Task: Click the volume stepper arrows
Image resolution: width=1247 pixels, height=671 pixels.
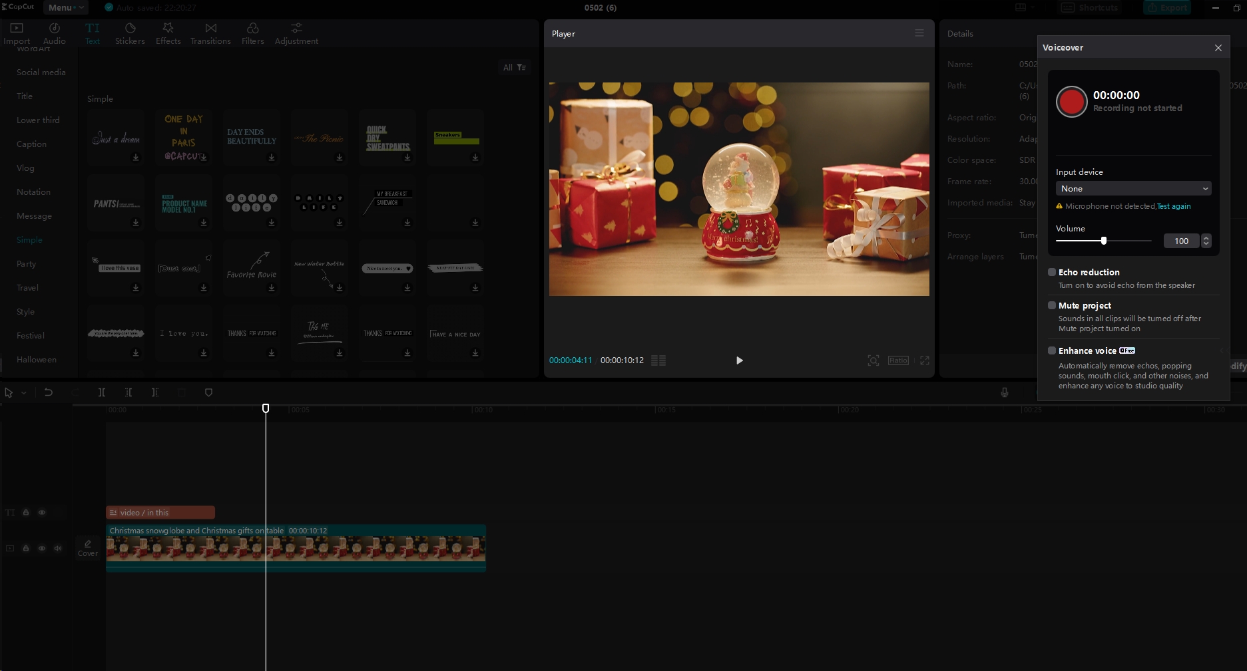Action: (x=1206, y=241)
